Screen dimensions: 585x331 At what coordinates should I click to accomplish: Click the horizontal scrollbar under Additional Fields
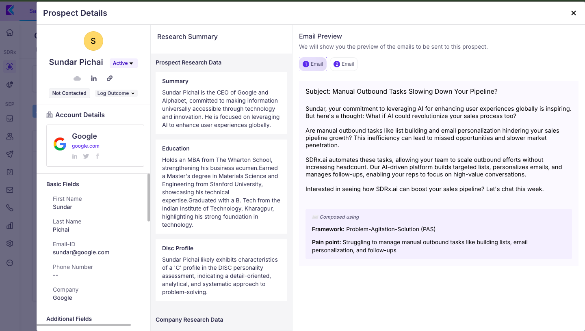[84, 325]
